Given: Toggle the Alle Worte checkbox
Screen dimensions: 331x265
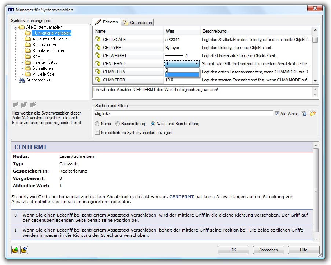Looking at the screenshot, I should (x=277, y=114).
